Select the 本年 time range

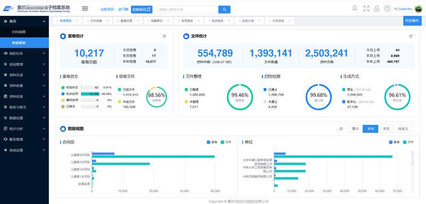370,129
